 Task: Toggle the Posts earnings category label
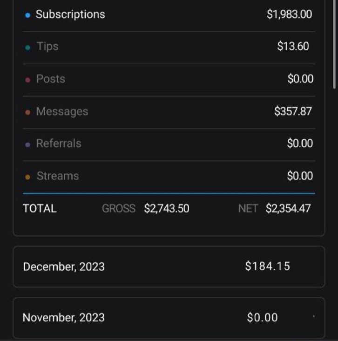tap(51, 79)
